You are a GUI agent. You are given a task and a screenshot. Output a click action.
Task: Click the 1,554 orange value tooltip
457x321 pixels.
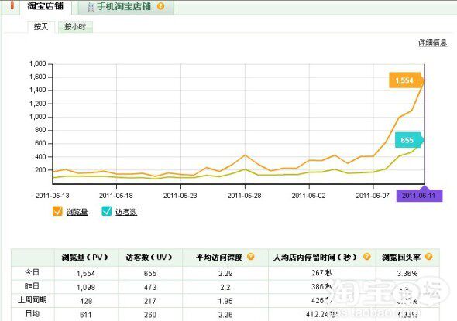point(405,80)
